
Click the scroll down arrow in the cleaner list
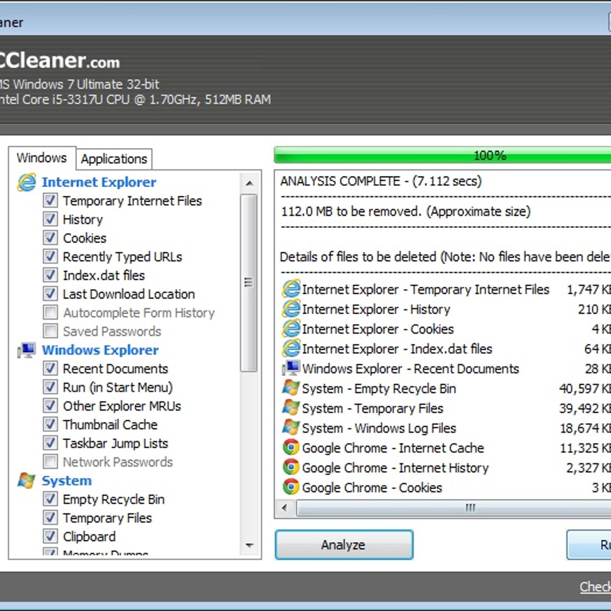pyautogui.click(x=249, y=545)
